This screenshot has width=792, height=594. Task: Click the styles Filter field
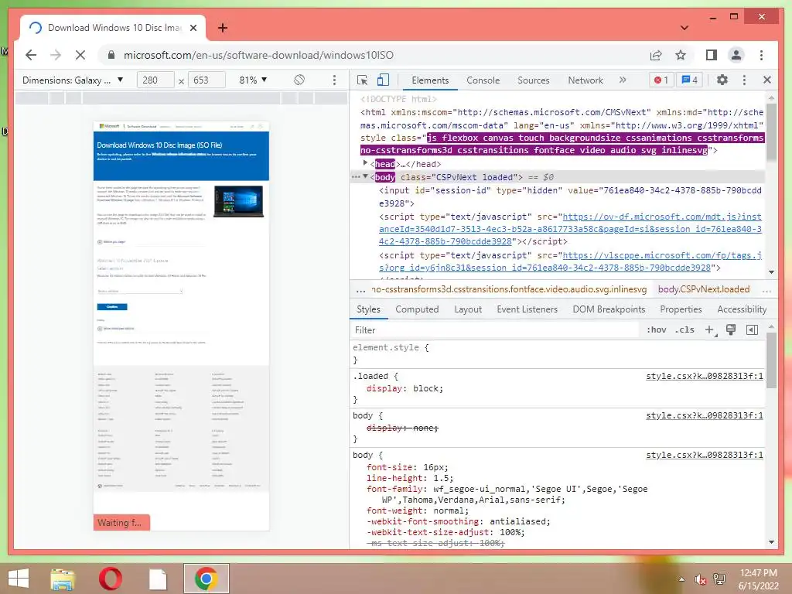click(495, 329)
